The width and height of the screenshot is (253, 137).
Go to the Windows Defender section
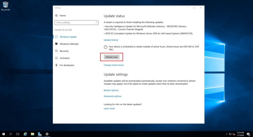click(69, 44)
